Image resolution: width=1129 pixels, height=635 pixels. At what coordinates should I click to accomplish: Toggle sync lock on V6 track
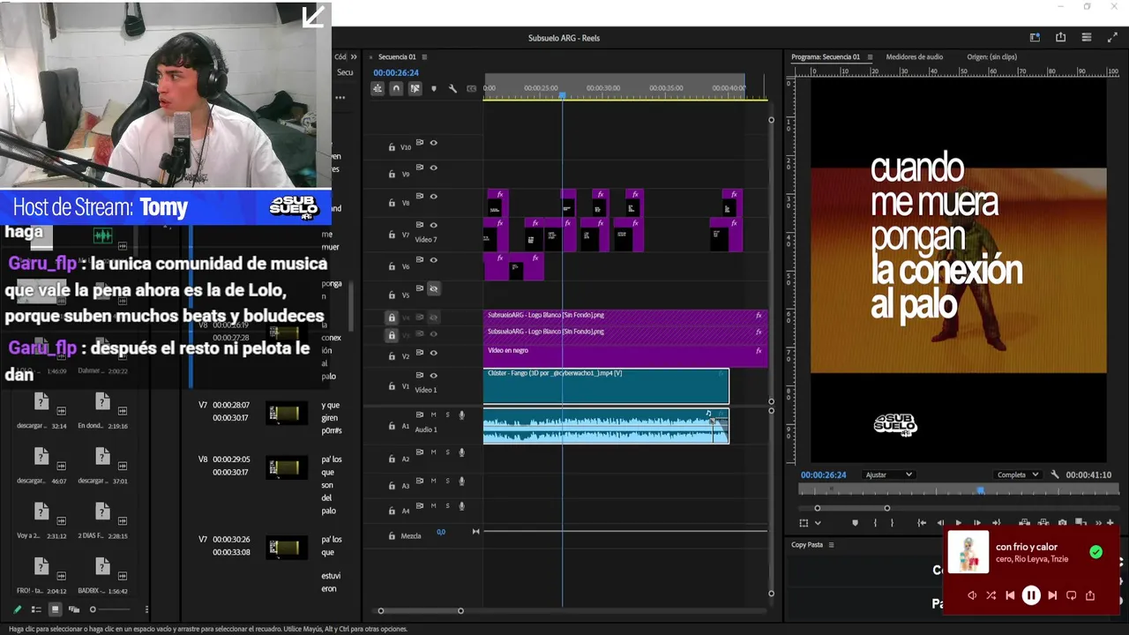pyautogui.click(x=420, y=260)
